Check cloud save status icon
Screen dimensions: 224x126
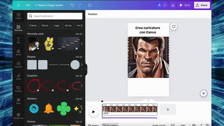[x=90, y=5]
